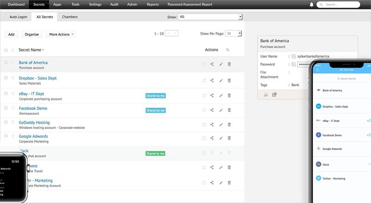Click the Add button
The image size is (371, 203).
(x=11, y=34)
